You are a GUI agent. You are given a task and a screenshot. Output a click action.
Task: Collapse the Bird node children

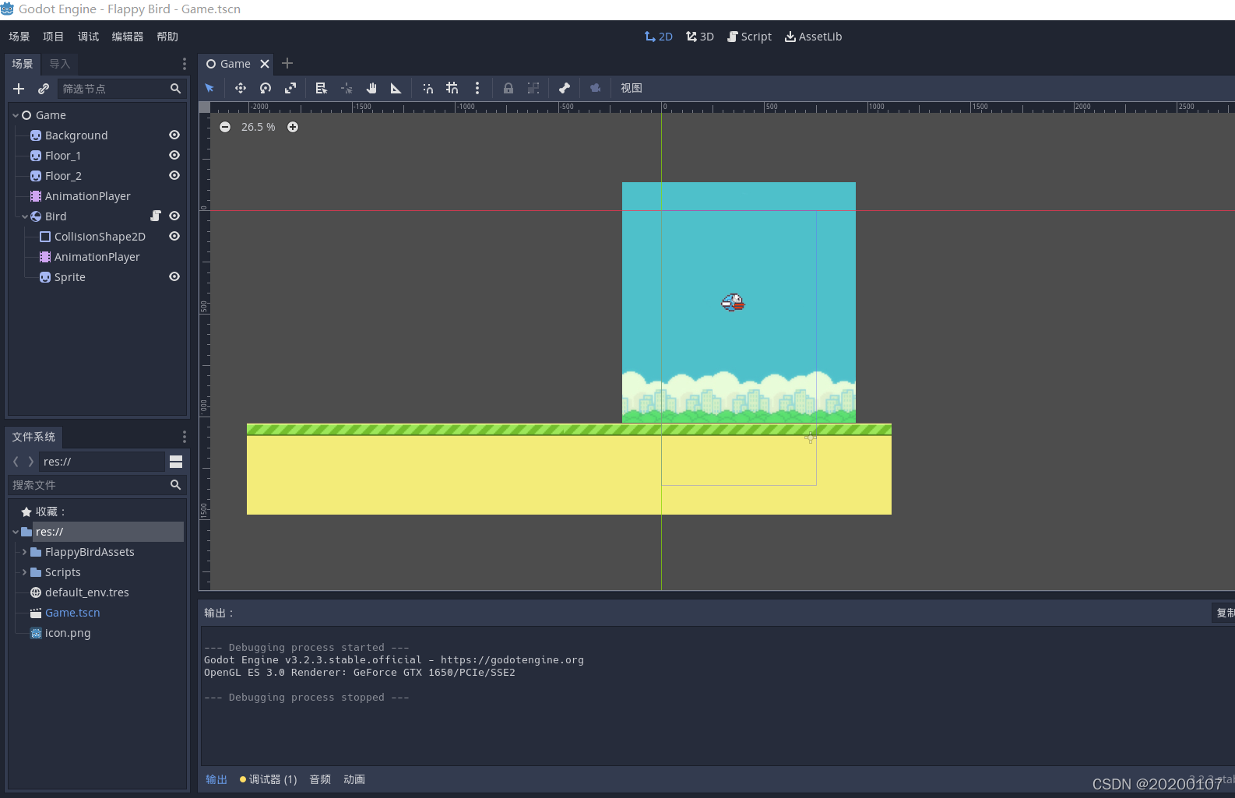[25, 216]
